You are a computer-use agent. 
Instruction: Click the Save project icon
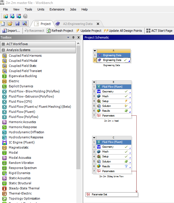[17, 24]
